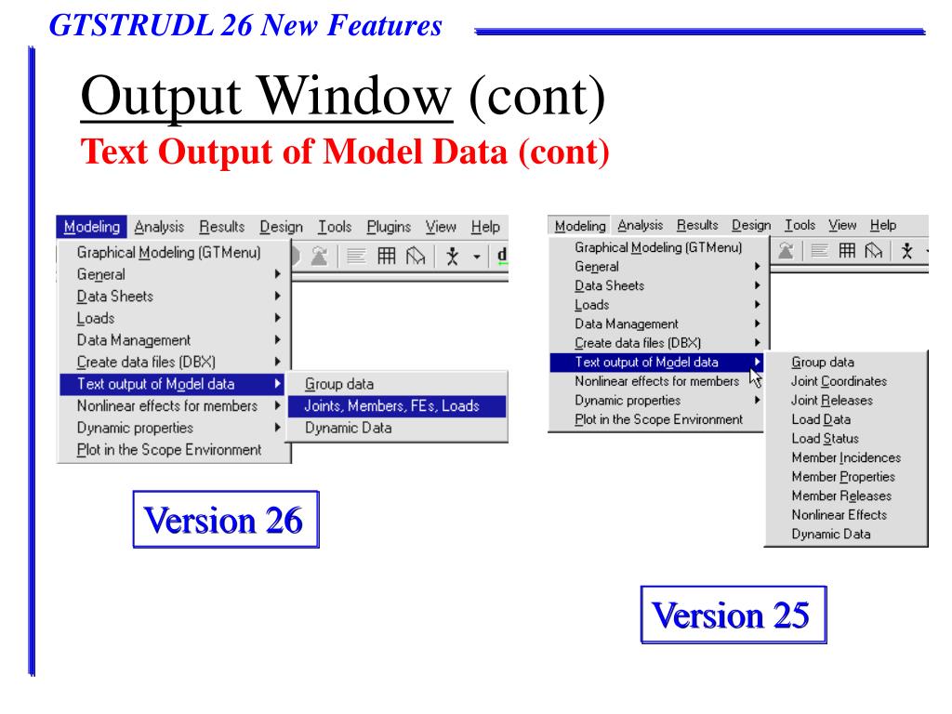The image size is (952, 714).
Task: Expand Data Management submenu arrow in Version 26 menu
Action: pyautogui.click(x=277, y=339)
